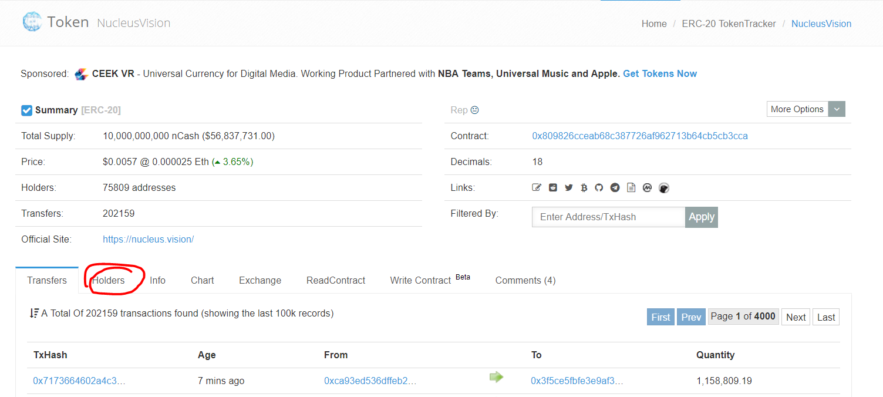Screen dimensions: 883x397
Task: Open the CoinGecko link icon
Action: [x=664, y=188]
